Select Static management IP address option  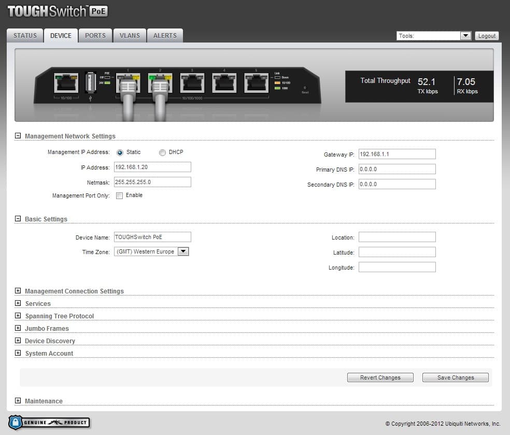coord(120,152)
